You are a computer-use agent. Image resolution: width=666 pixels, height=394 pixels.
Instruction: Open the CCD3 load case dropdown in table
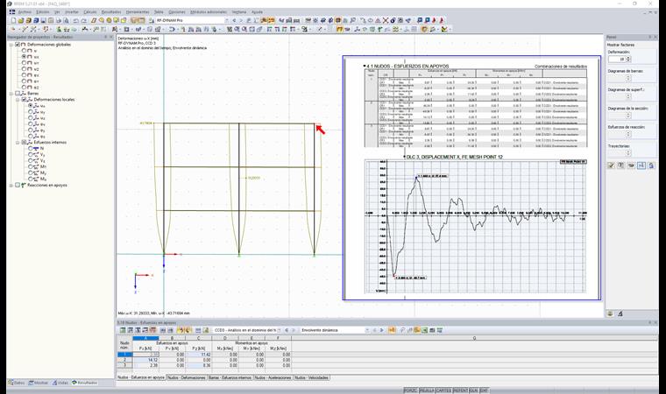point(279,330)
